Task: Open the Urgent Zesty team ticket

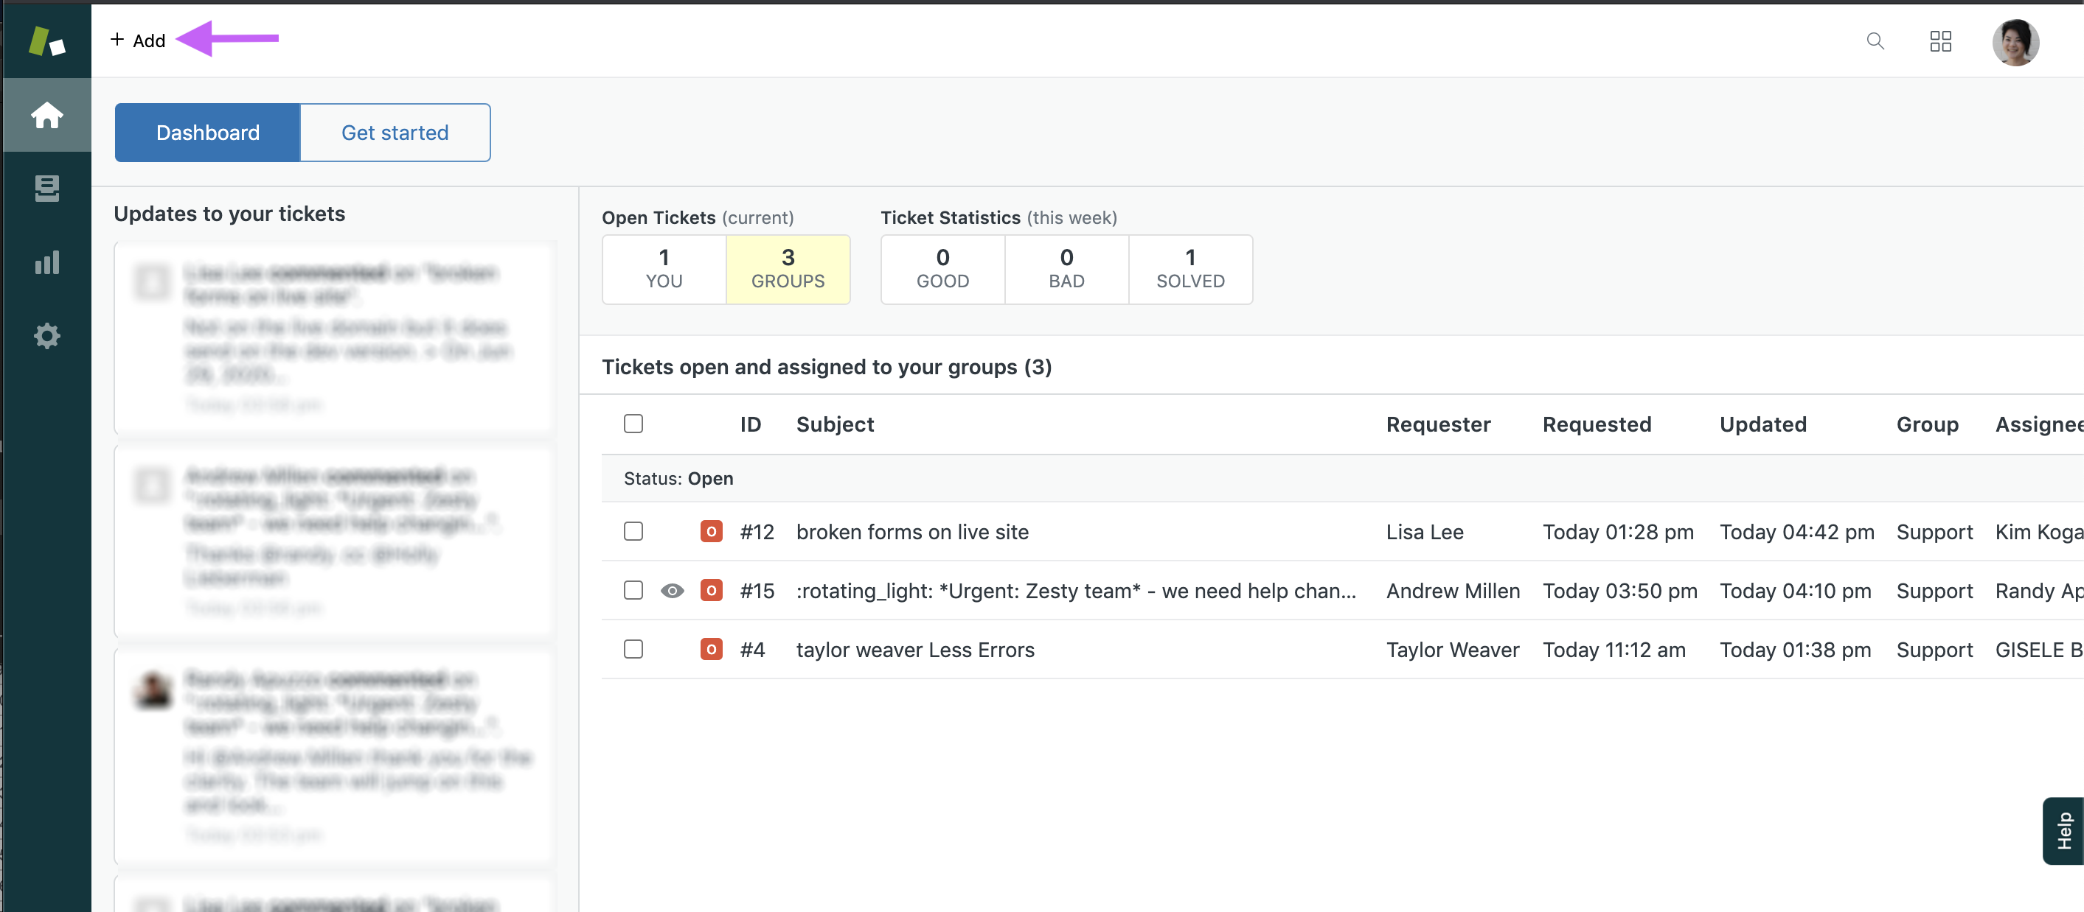Action: [1076, 591]
